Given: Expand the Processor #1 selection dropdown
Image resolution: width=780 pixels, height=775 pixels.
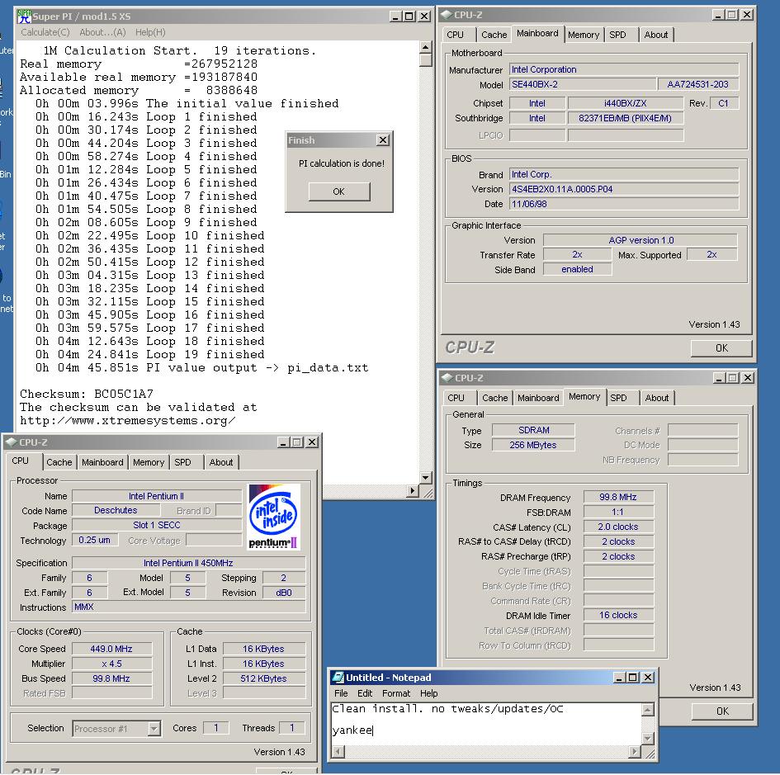Looking at the screenshot, I should point(154,729).
